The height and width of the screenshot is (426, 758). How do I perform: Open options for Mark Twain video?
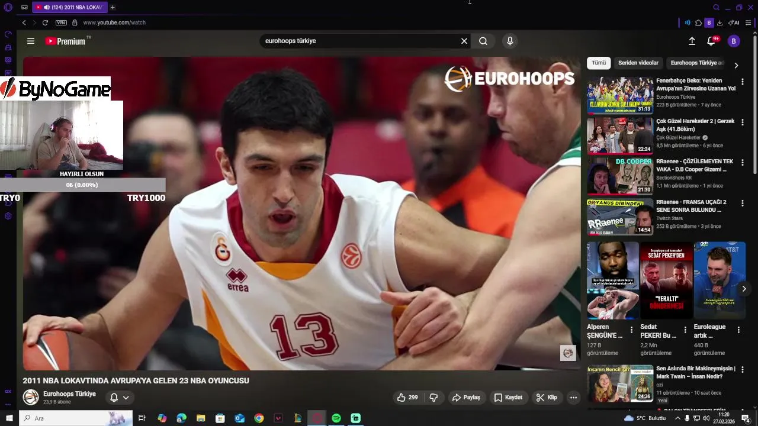pos(742,370)
